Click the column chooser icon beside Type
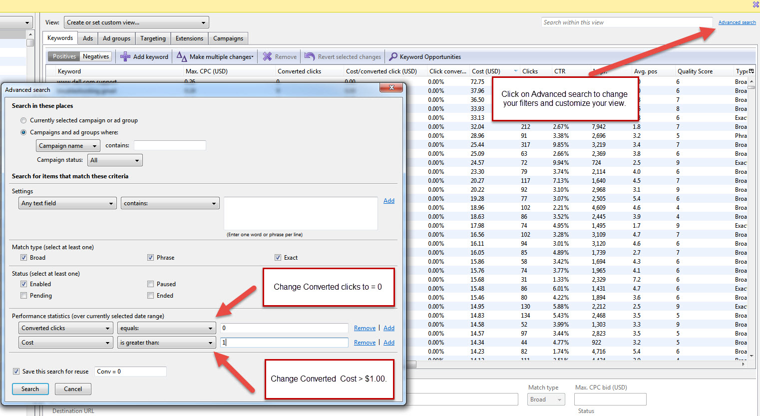The height and width of the screenshot is (416, 760). pyautogui.click(x=752, y=71)
